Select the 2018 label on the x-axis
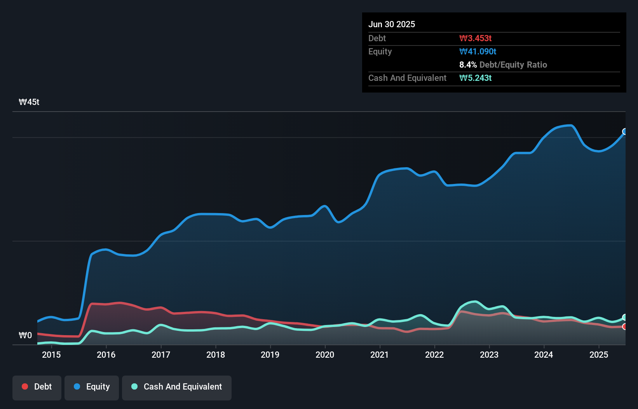This screenshot has height=409, width=638. (215, 355)
